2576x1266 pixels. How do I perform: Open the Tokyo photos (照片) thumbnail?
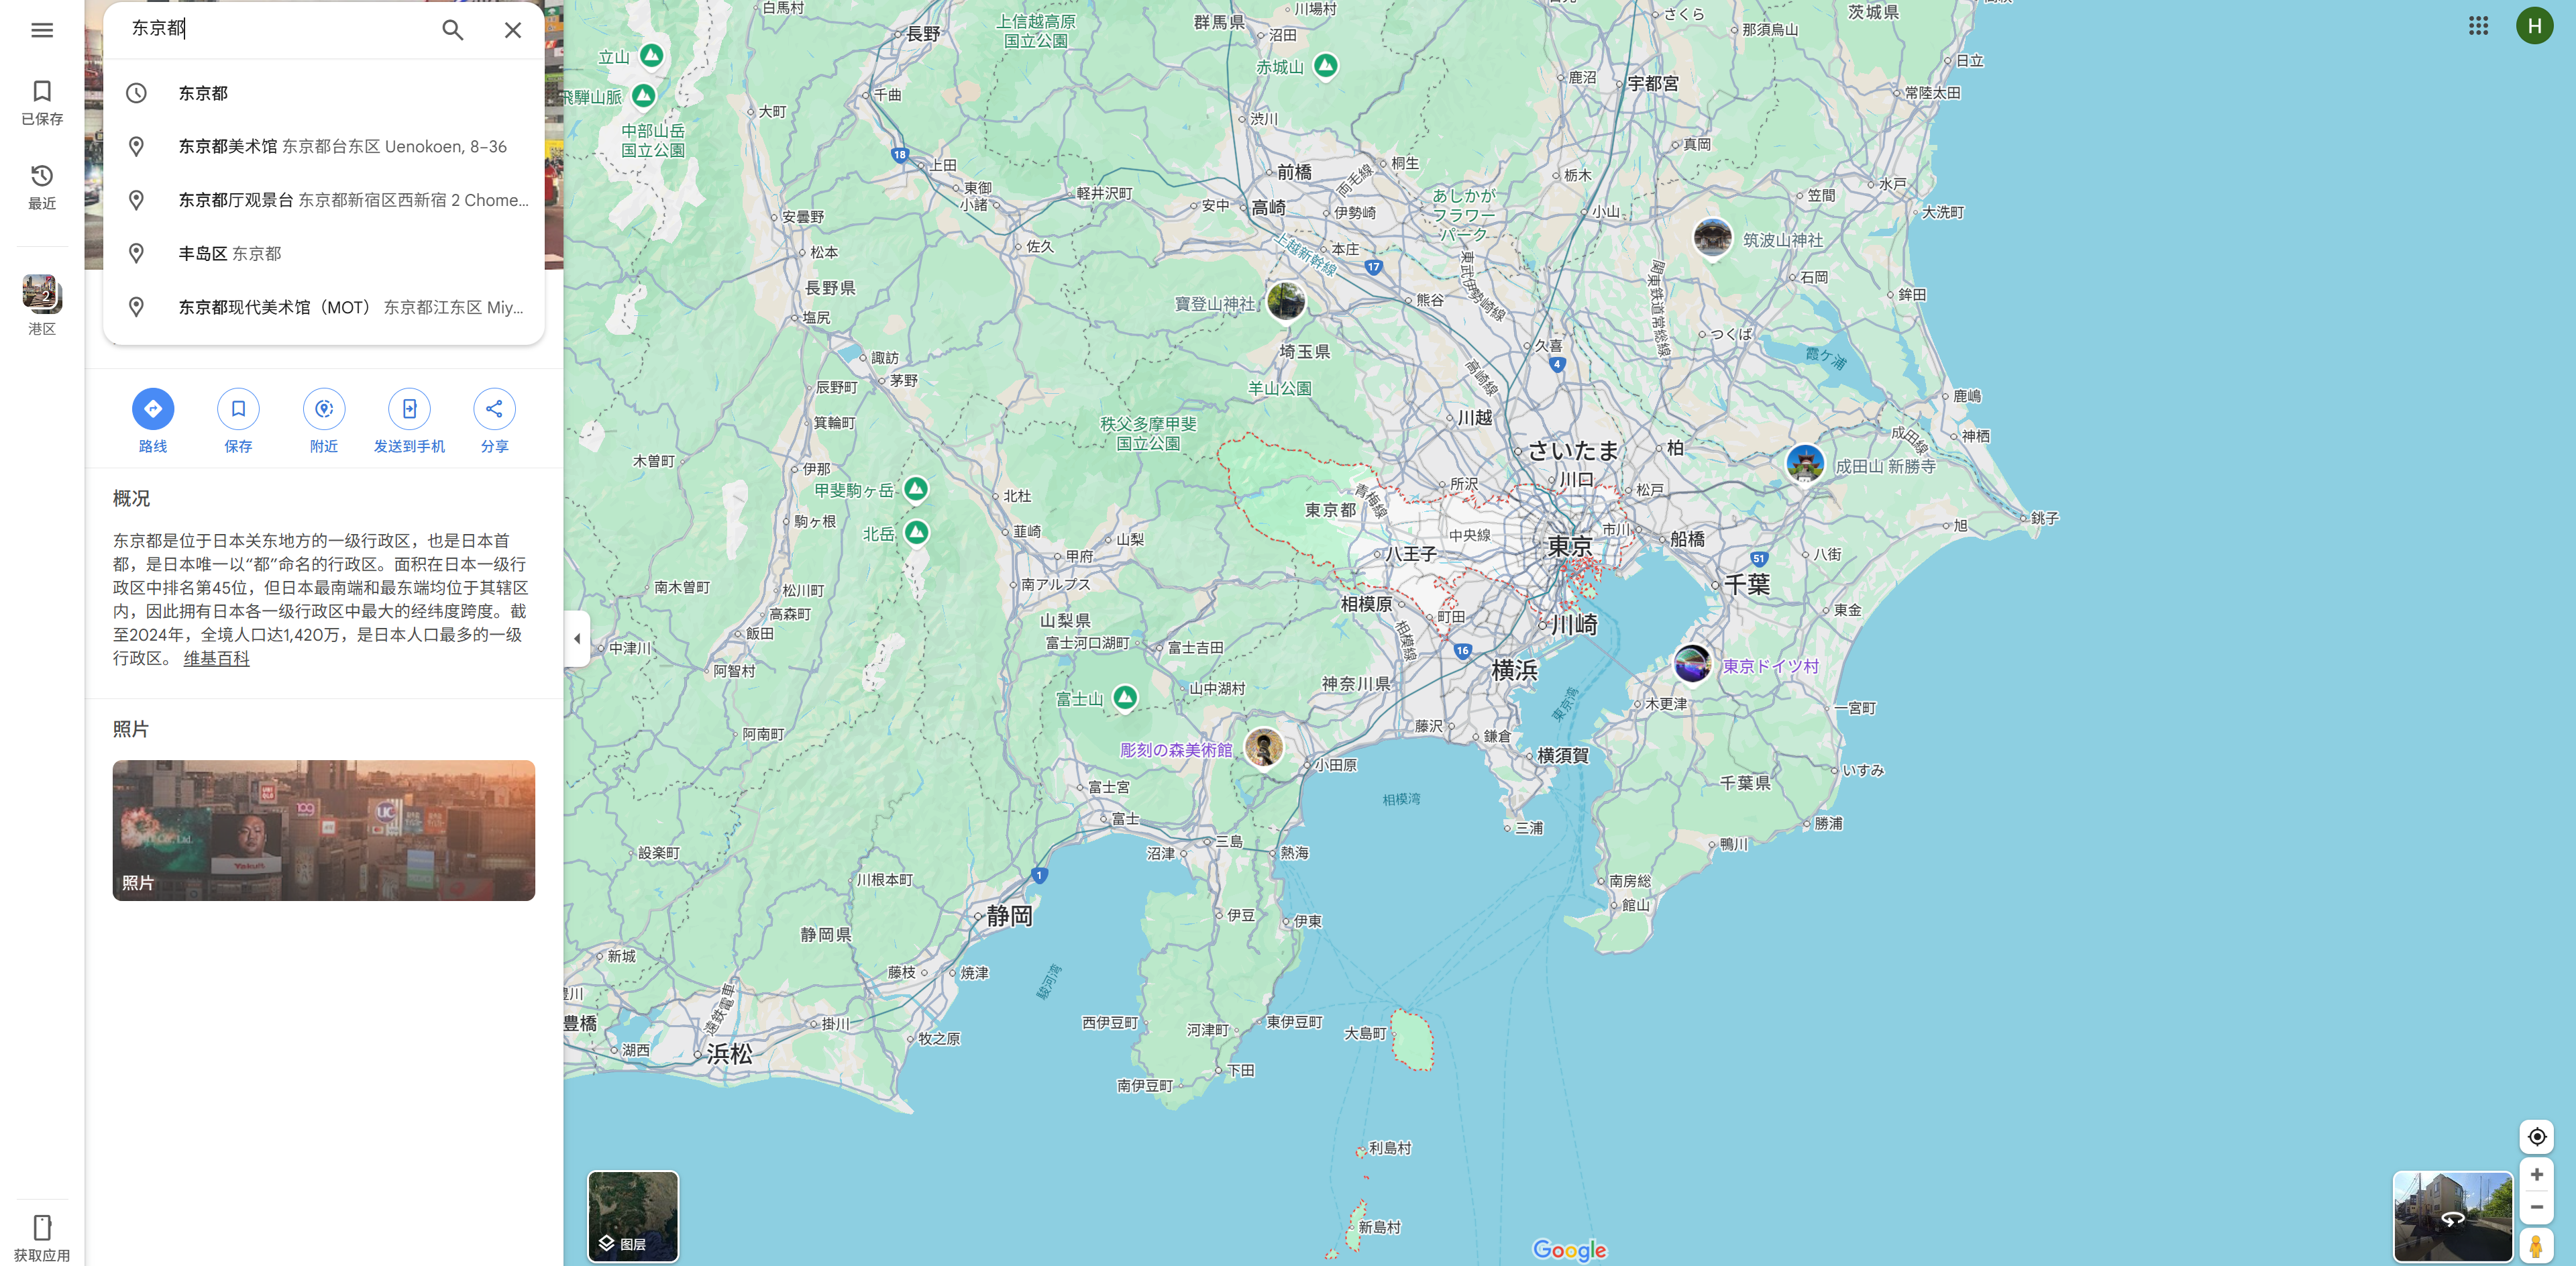click(x=324, y=830)
